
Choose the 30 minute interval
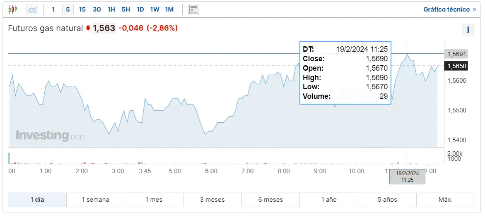[97, 9]
